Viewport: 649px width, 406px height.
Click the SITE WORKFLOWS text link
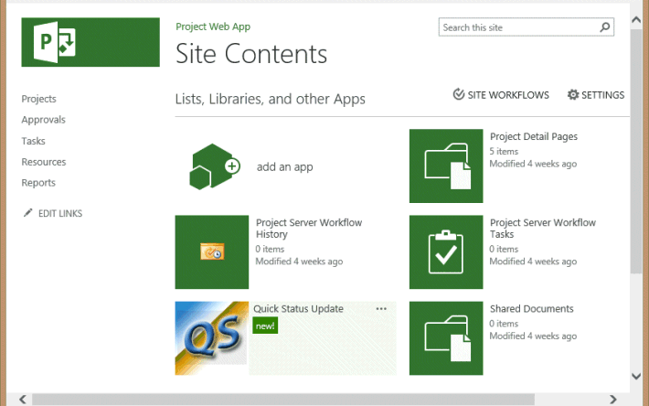point(508,95)
